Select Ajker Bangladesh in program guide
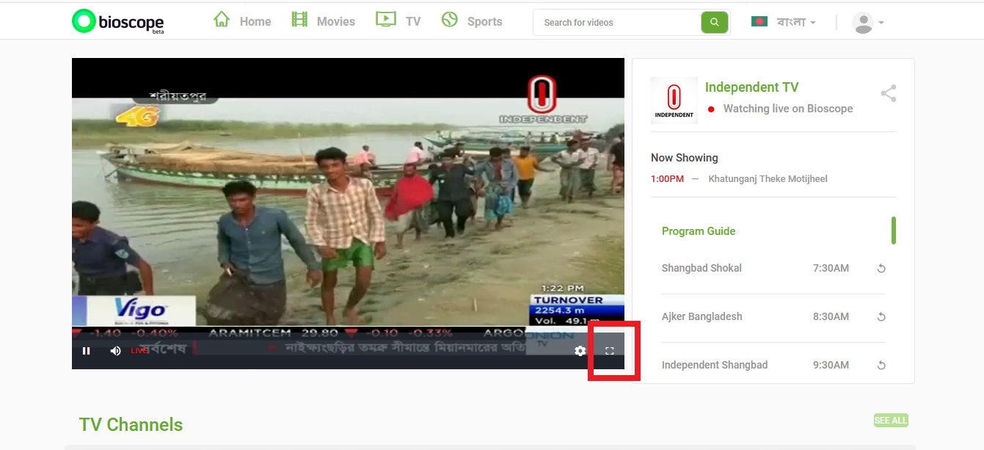 [x=702, y=316]
